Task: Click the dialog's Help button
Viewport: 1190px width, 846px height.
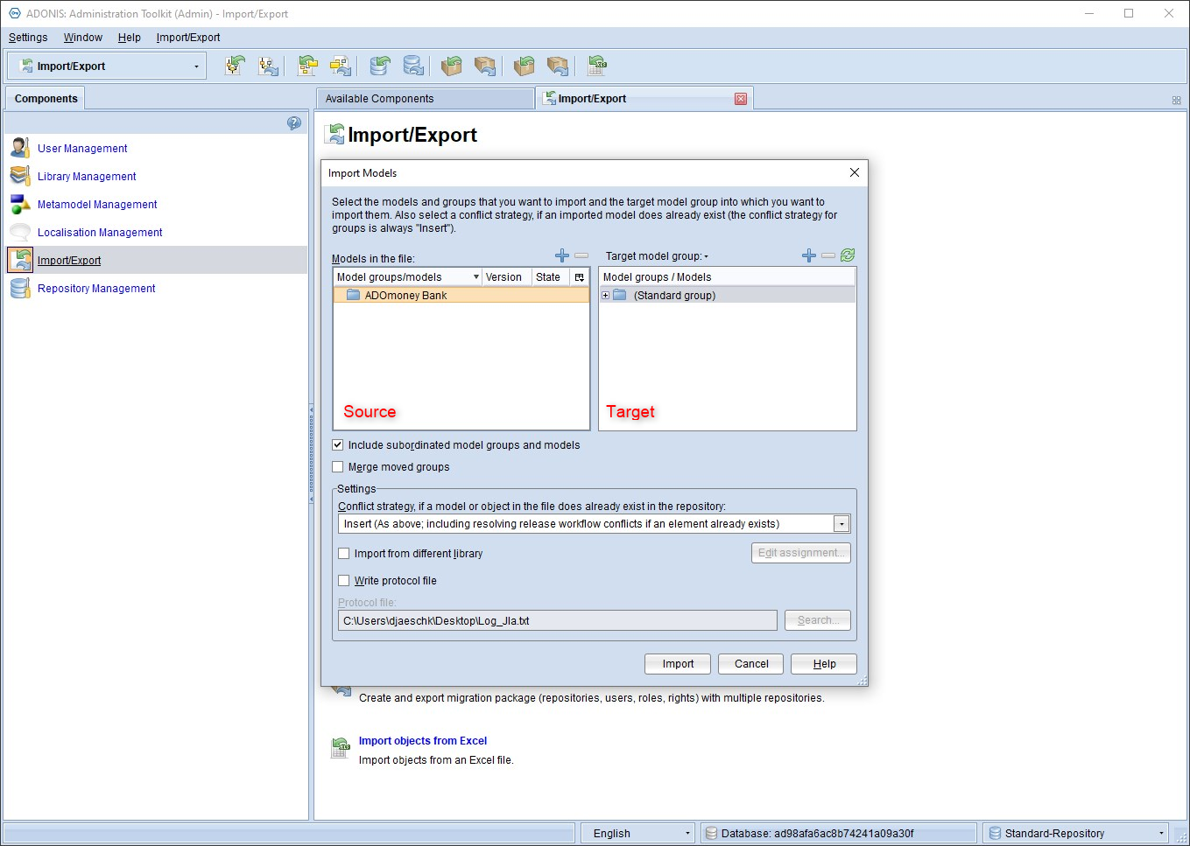Action: point(824,664)
